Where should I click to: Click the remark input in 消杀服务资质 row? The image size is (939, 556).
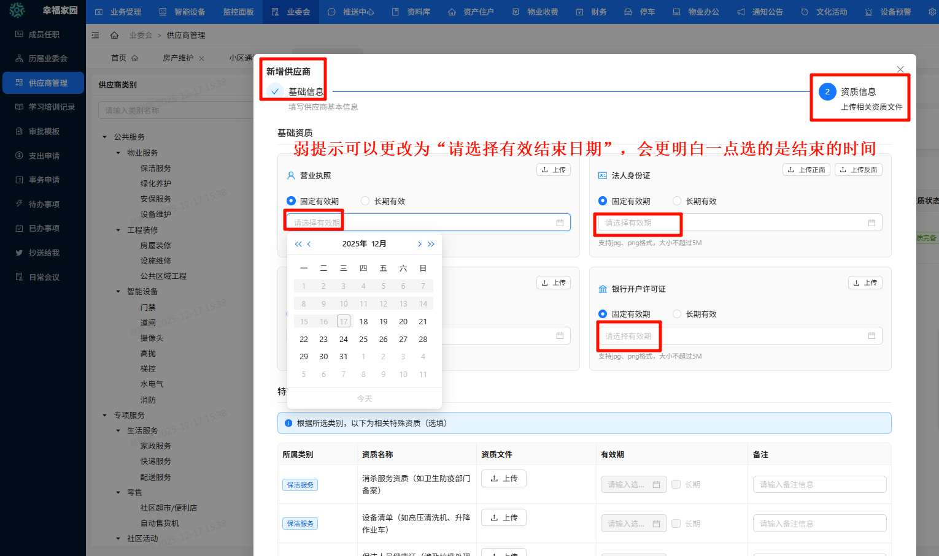coord(819,484)
